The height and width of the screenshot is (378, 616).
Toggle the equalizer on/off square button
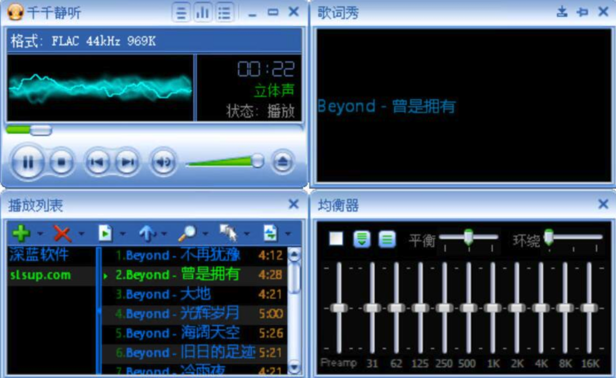[336, 238]
